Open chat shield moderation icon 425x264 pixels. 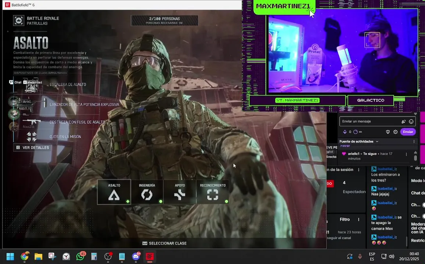click(x=388, y=132)
